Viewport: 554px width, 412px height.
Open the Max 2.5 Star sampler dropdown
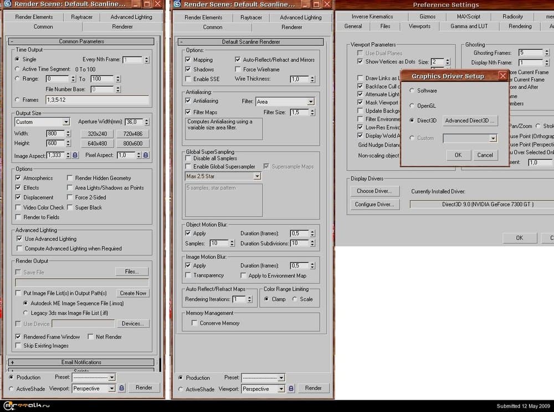click(257, 176)
